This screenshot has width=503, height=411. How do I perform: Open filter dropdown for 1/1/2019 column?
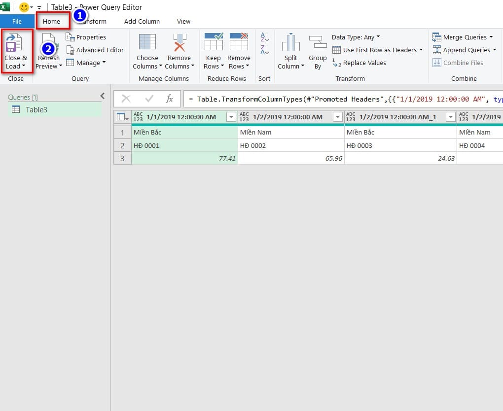(x=230, y=117)
